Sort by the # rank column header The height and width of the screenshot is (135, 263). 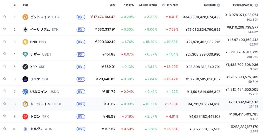(x=15, y=5)
